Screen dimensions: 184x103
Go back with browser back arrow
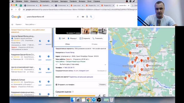(x=12, y=9)
